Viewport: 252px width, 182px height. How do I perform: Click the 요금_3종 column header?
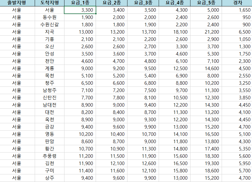click(x=143, y=3)
